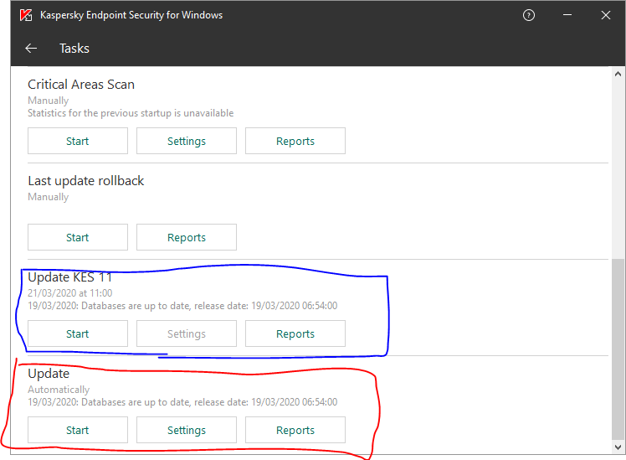
Task: Start the Critical Areas Scan task
Action: [x=78, y=142]
